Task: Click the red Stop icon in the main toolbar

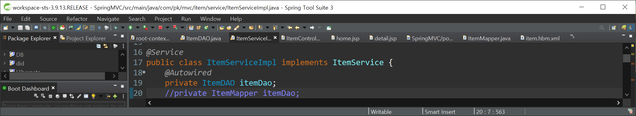Action: pos(160,28)
